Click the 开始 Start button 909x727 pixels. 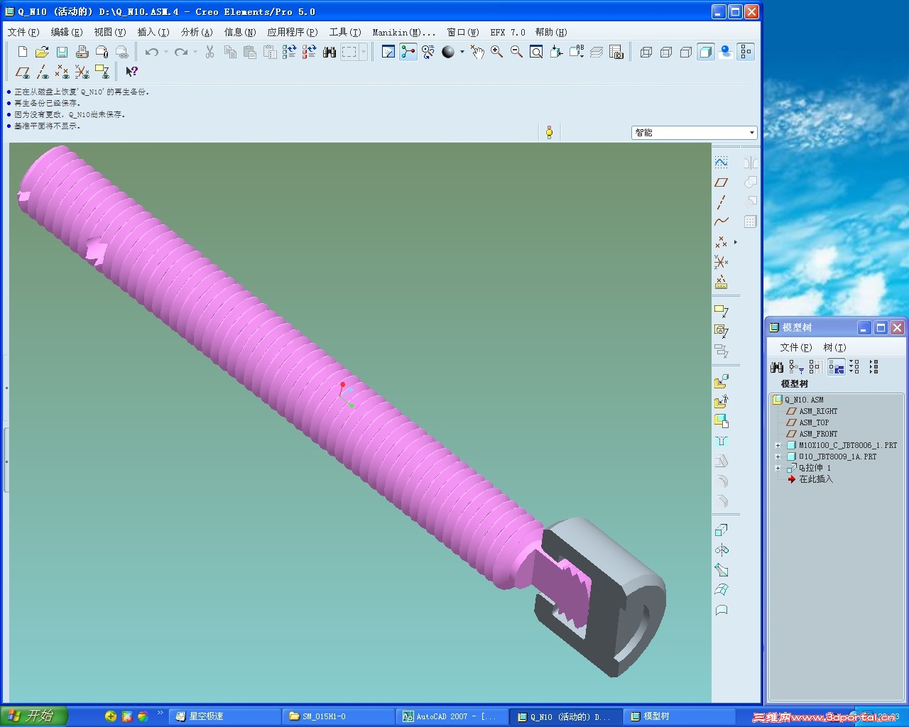(34, 716)
